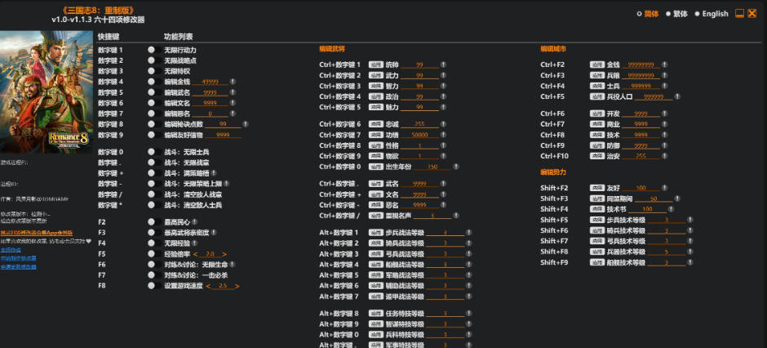Click the info icon next to 编辑金钱
Viewport: 767px width, 348px height.
pos(233,82)
